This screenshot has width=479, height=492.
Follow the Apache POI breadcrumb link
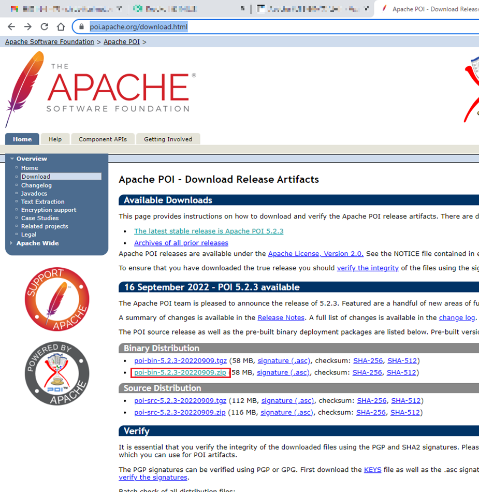[122, 42]
